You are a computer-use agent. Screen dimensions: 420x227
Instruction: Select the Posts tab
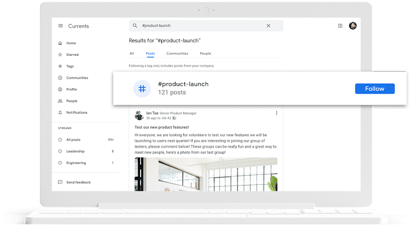(150, 54)
